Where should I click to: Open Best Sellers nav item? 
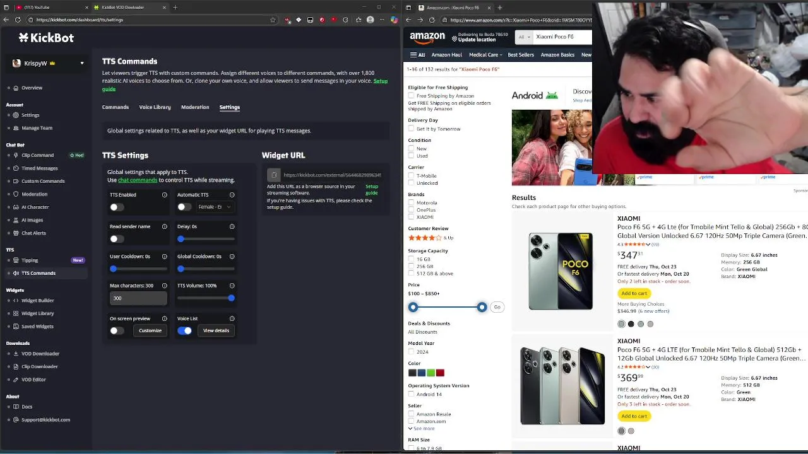(521, 55)
